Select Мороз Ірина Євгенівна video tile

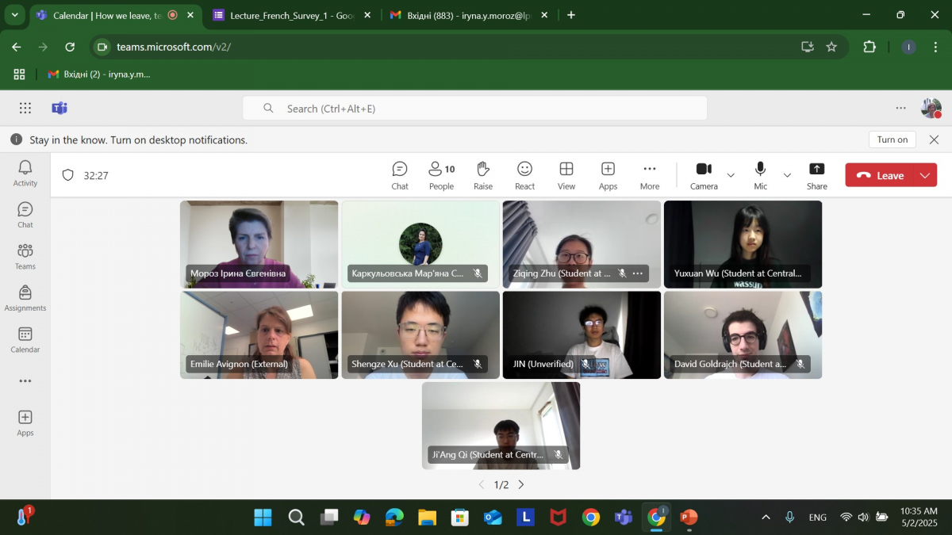(259, 244)
